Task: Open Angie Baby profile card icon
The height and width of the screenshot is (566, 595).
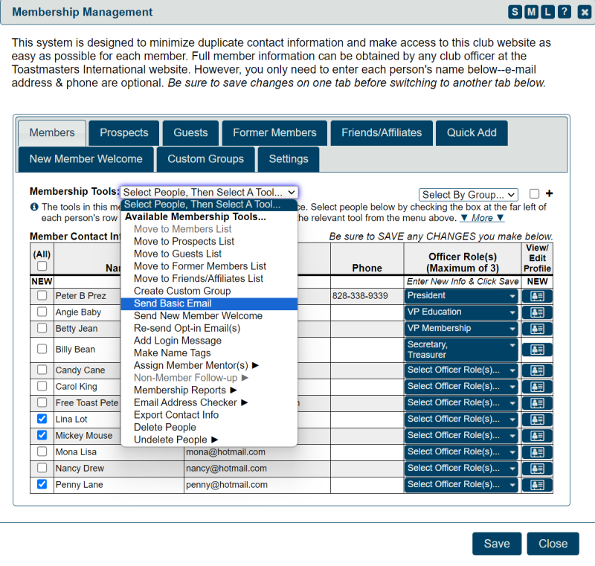Action: (537, 312)
